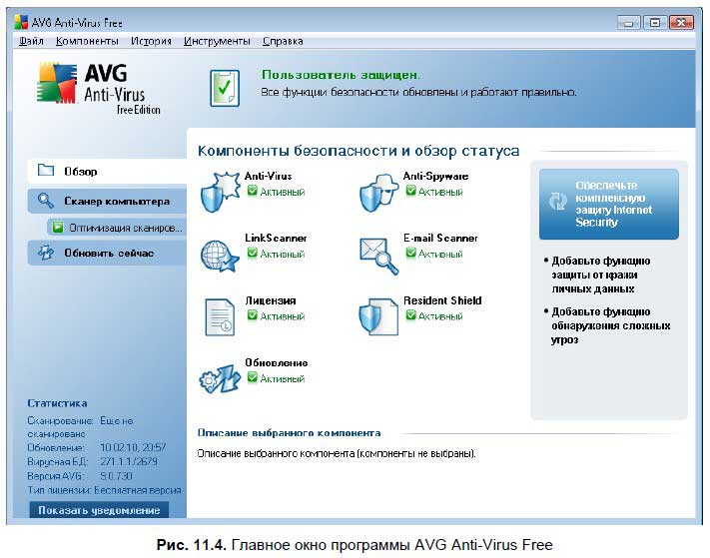Screen dimensions: 710x558
Task: Click Лицензия green Активный status check
Action: pos(253,315)
